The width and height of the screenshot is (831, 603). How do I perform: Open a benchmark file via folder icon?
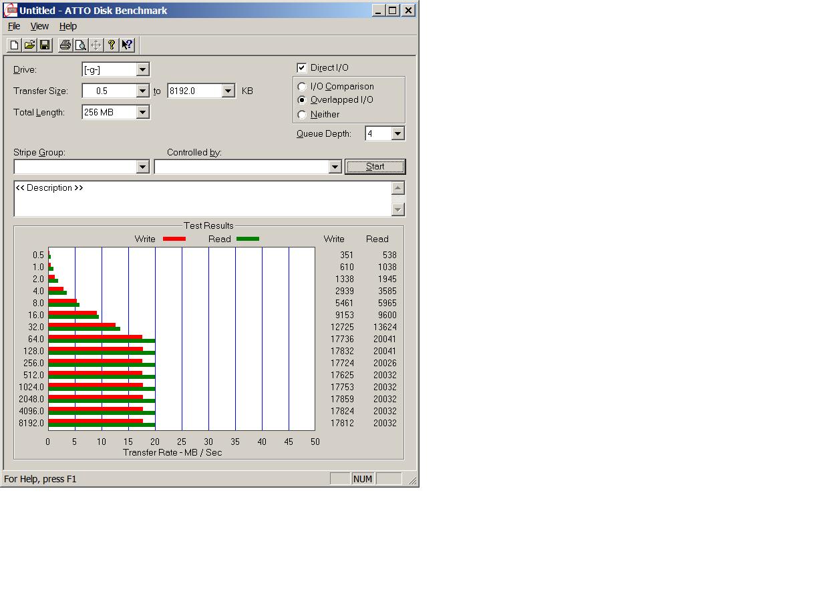[x=29, y=45]
